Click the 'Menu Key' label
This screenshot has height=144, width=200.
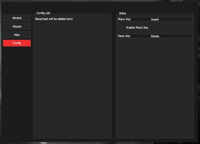pos(124,19)
